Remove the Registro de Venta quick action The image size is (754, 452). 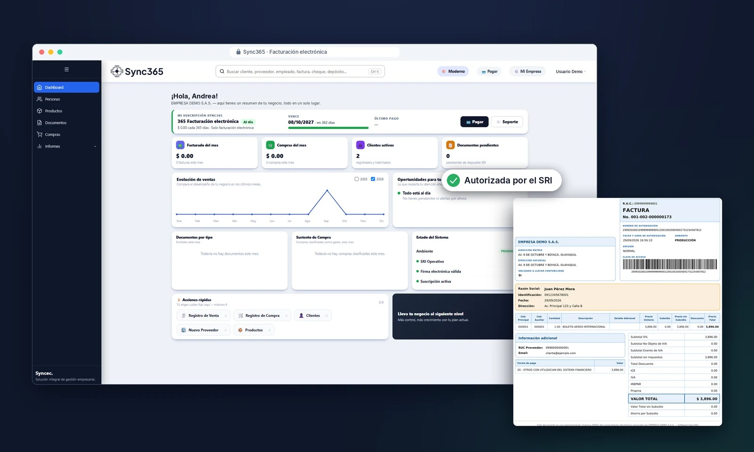(226, 316)
